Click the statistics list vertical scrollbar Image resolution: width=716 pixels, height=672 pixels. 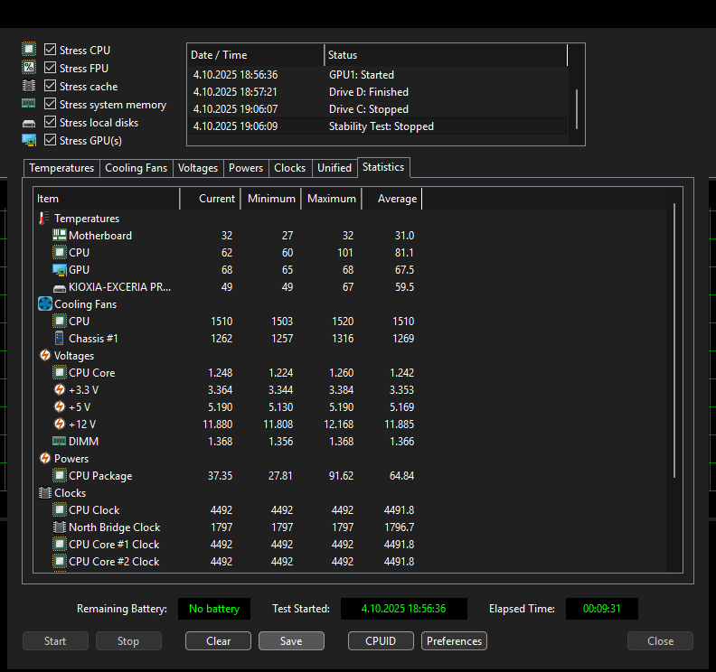(x=674, y=341)
